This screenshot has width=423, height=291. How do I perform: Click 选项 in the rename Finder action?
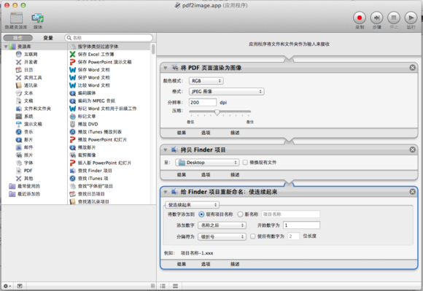coord(206,264)
